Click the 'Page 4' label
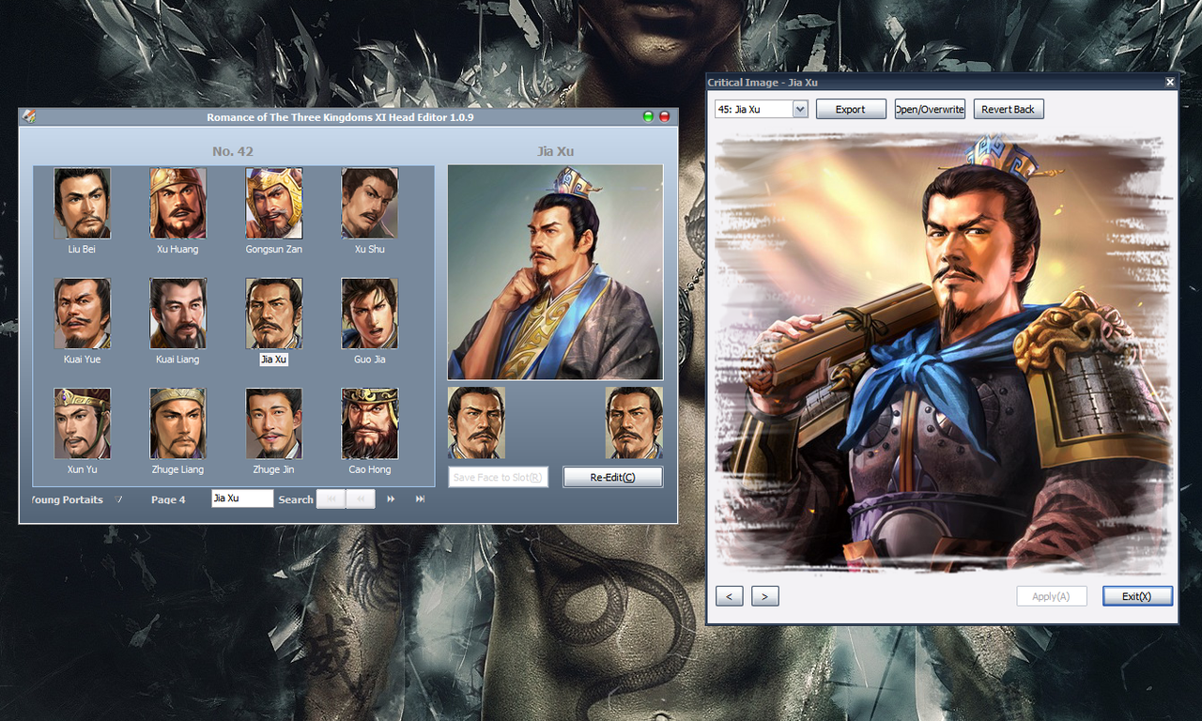1202x721 pixels. tap(168, 499)
